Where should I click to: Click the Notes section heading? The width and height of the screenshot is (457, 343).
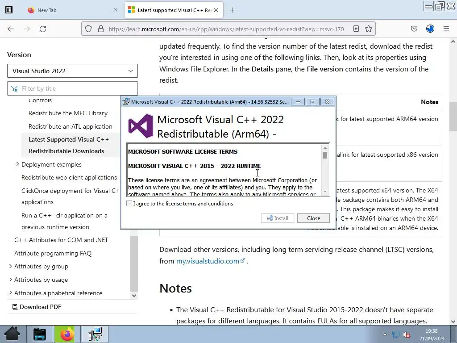tap(175, 288)
